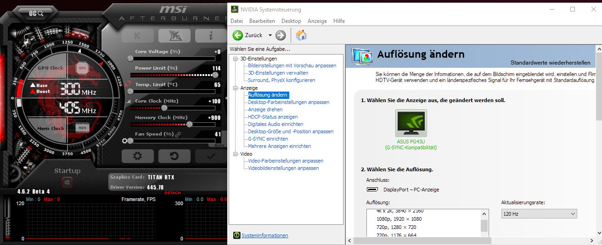Click the forward arrow button

281,35
